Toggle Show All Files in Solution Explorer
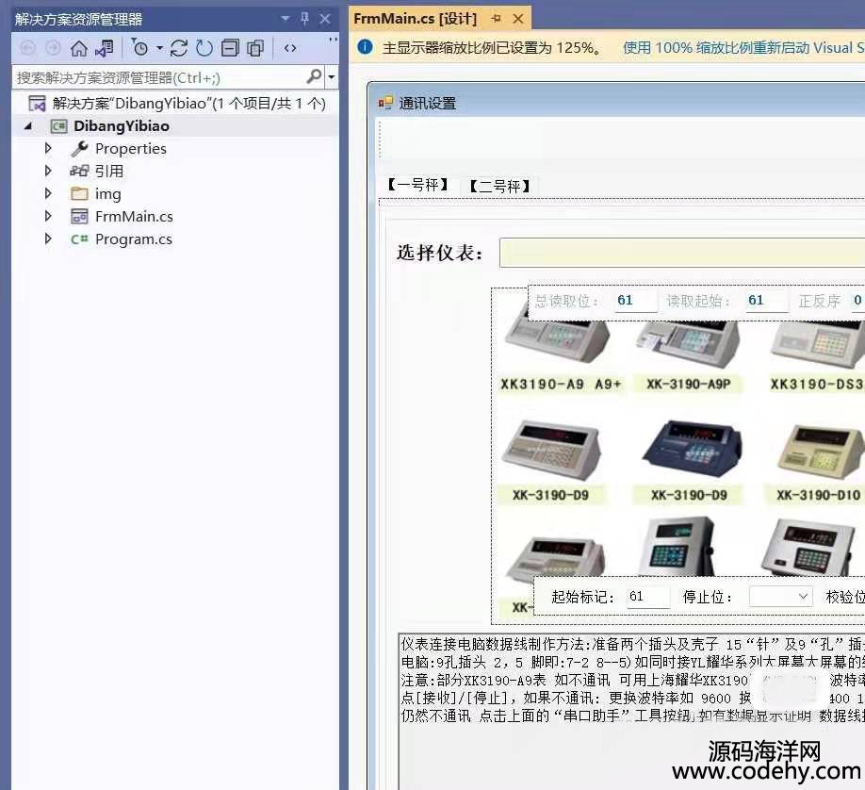865x790 pixels. click(x=255, y=48)
